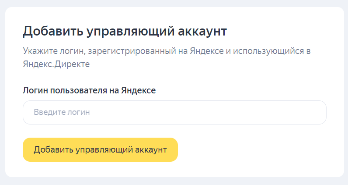
Task: Click the Укажите логин description paragraph
Action: pyautogui.click(x=167, y=57)
